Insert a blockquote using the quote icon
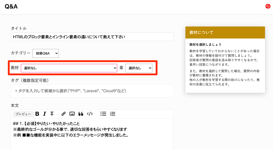The image size is (273, 150). coord(81,114)
